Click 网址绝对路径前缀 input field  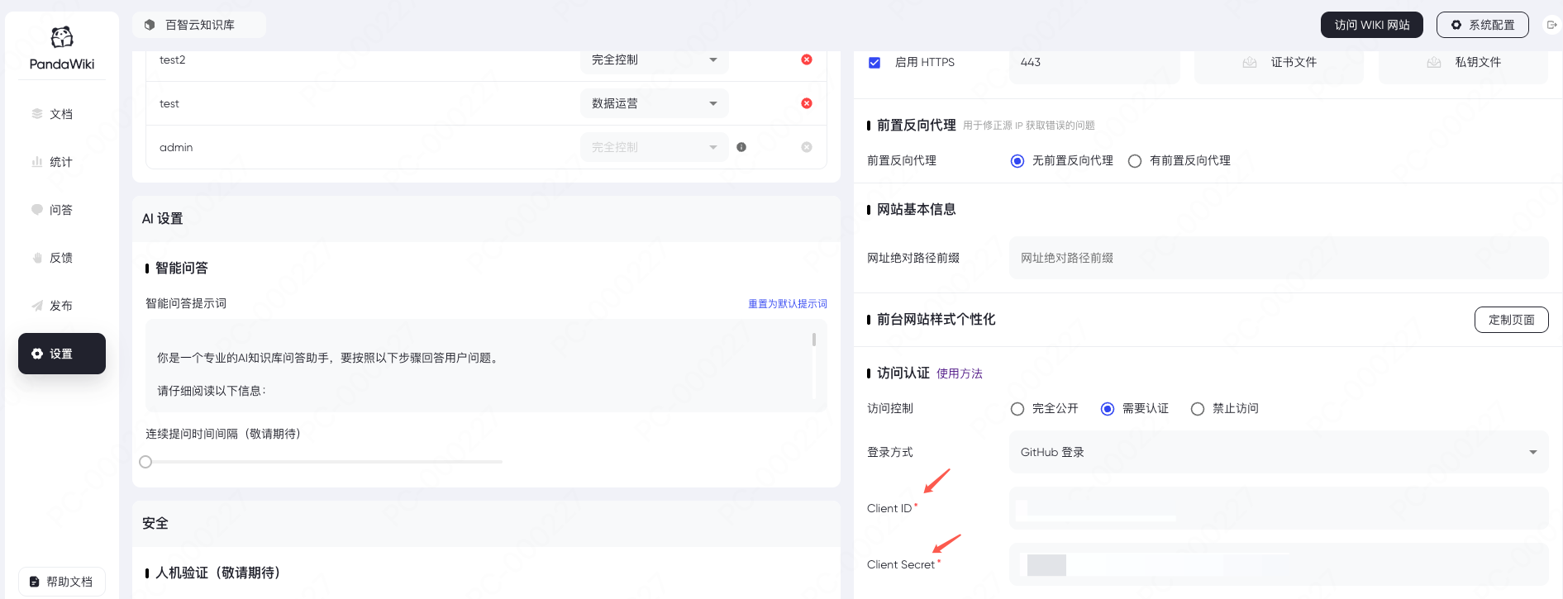pyautogui.click(x=1279, y=258)
